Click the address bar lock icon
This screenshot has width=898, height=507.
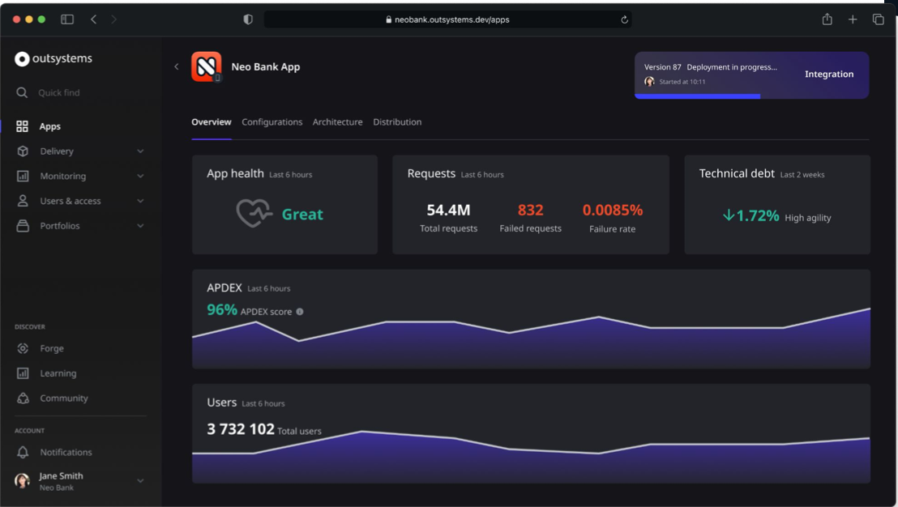click(x=389, y=19)
